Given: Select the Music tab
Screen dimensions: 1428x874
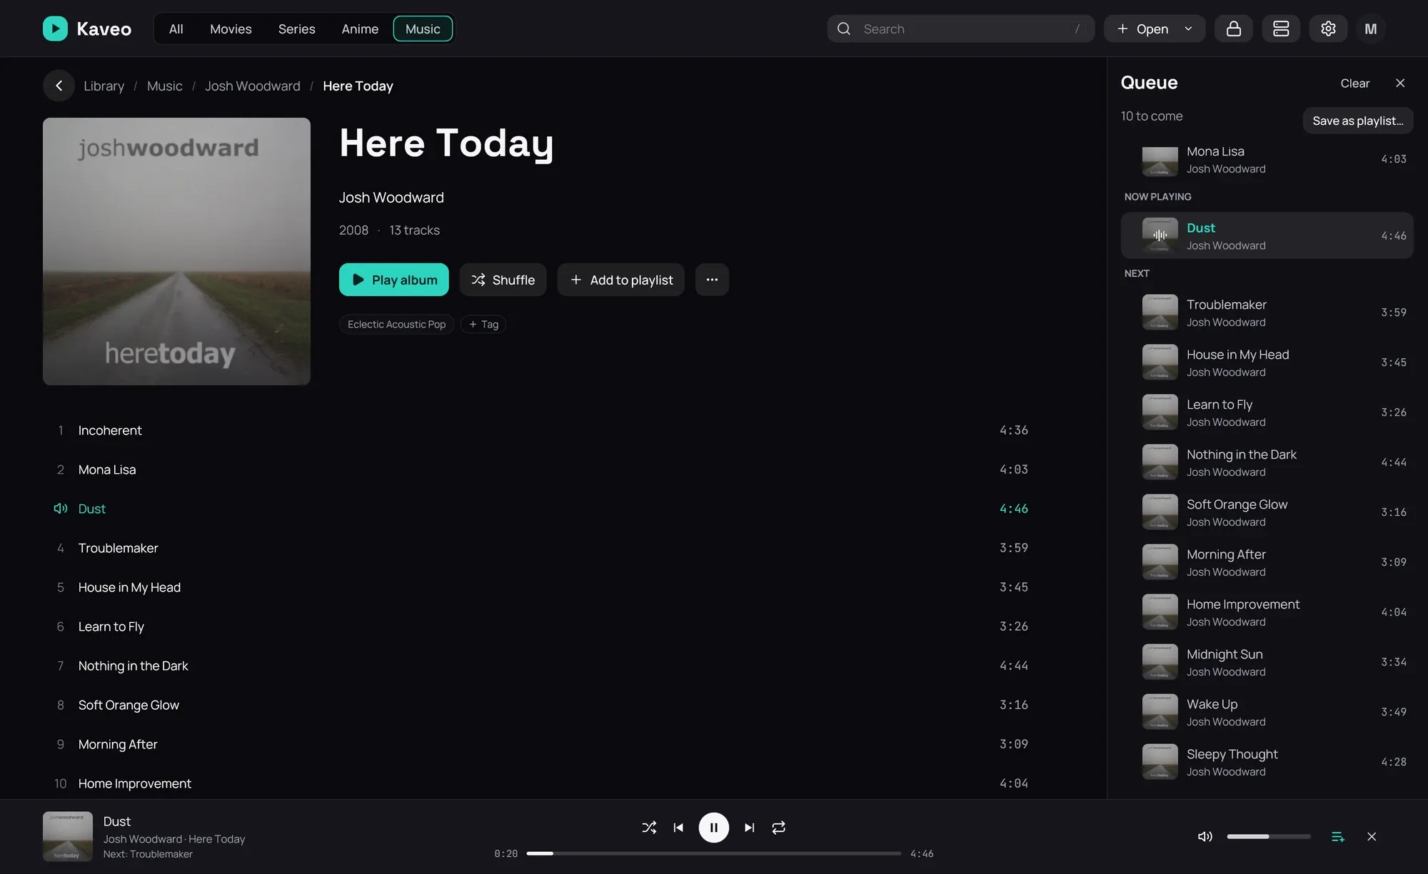Looking at the screenshot, I should [423, 29].
